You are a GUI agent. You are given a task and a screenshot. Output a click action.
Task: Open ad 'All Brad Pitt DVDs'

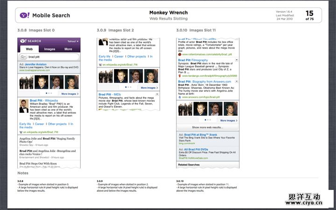point(196,149)
